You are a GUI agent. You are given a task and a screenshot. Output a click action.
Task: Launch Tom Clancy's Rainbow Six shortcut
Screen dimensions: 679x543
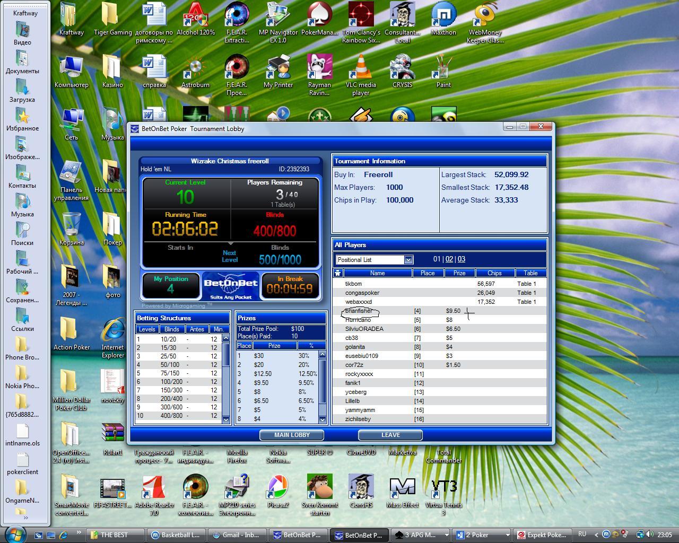pyautogui.click(x=361, y=22)
